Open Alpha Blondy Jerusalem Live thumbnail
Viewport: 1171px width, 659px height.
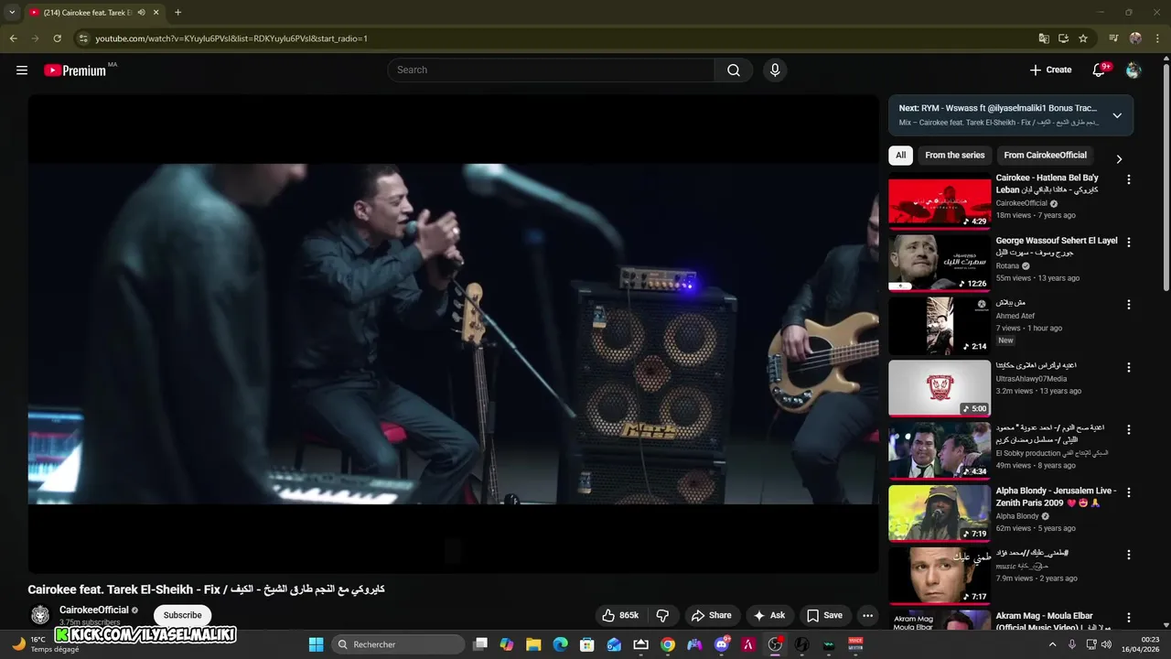[x=940, y=513]
